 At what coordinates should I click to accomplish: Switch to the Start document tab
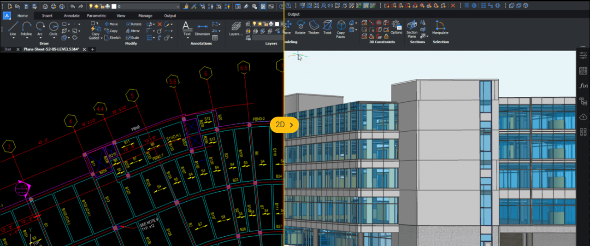pos(8,49)
